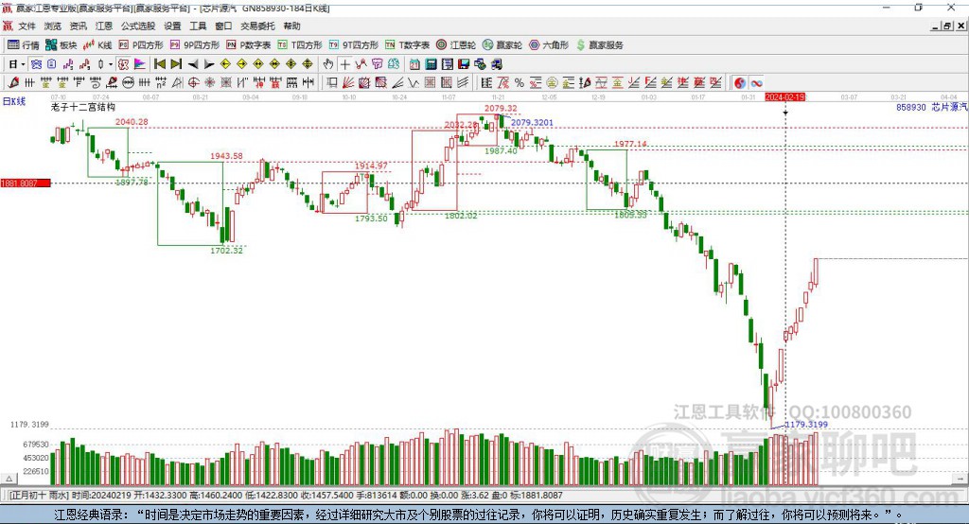Select the red crosshair target circle tool
This screenshot has height=524, width=969.
(193, 83)
